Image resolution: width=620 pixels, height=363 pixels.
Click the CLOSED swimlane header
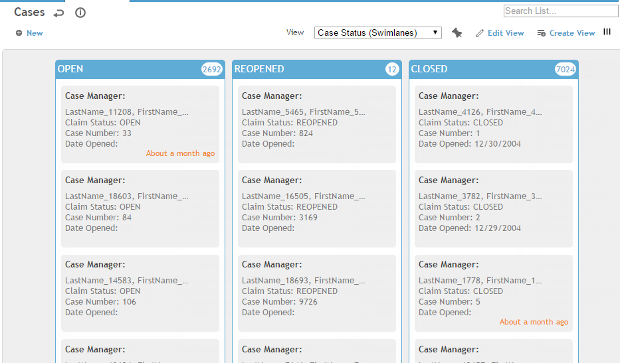pos(494,69)
